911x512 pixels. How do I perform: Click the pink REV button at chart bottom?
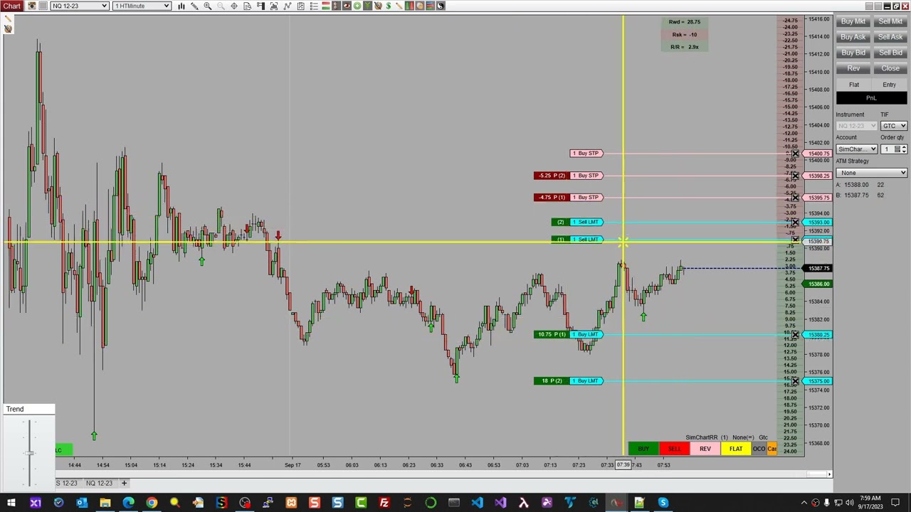tap(705, 449)
